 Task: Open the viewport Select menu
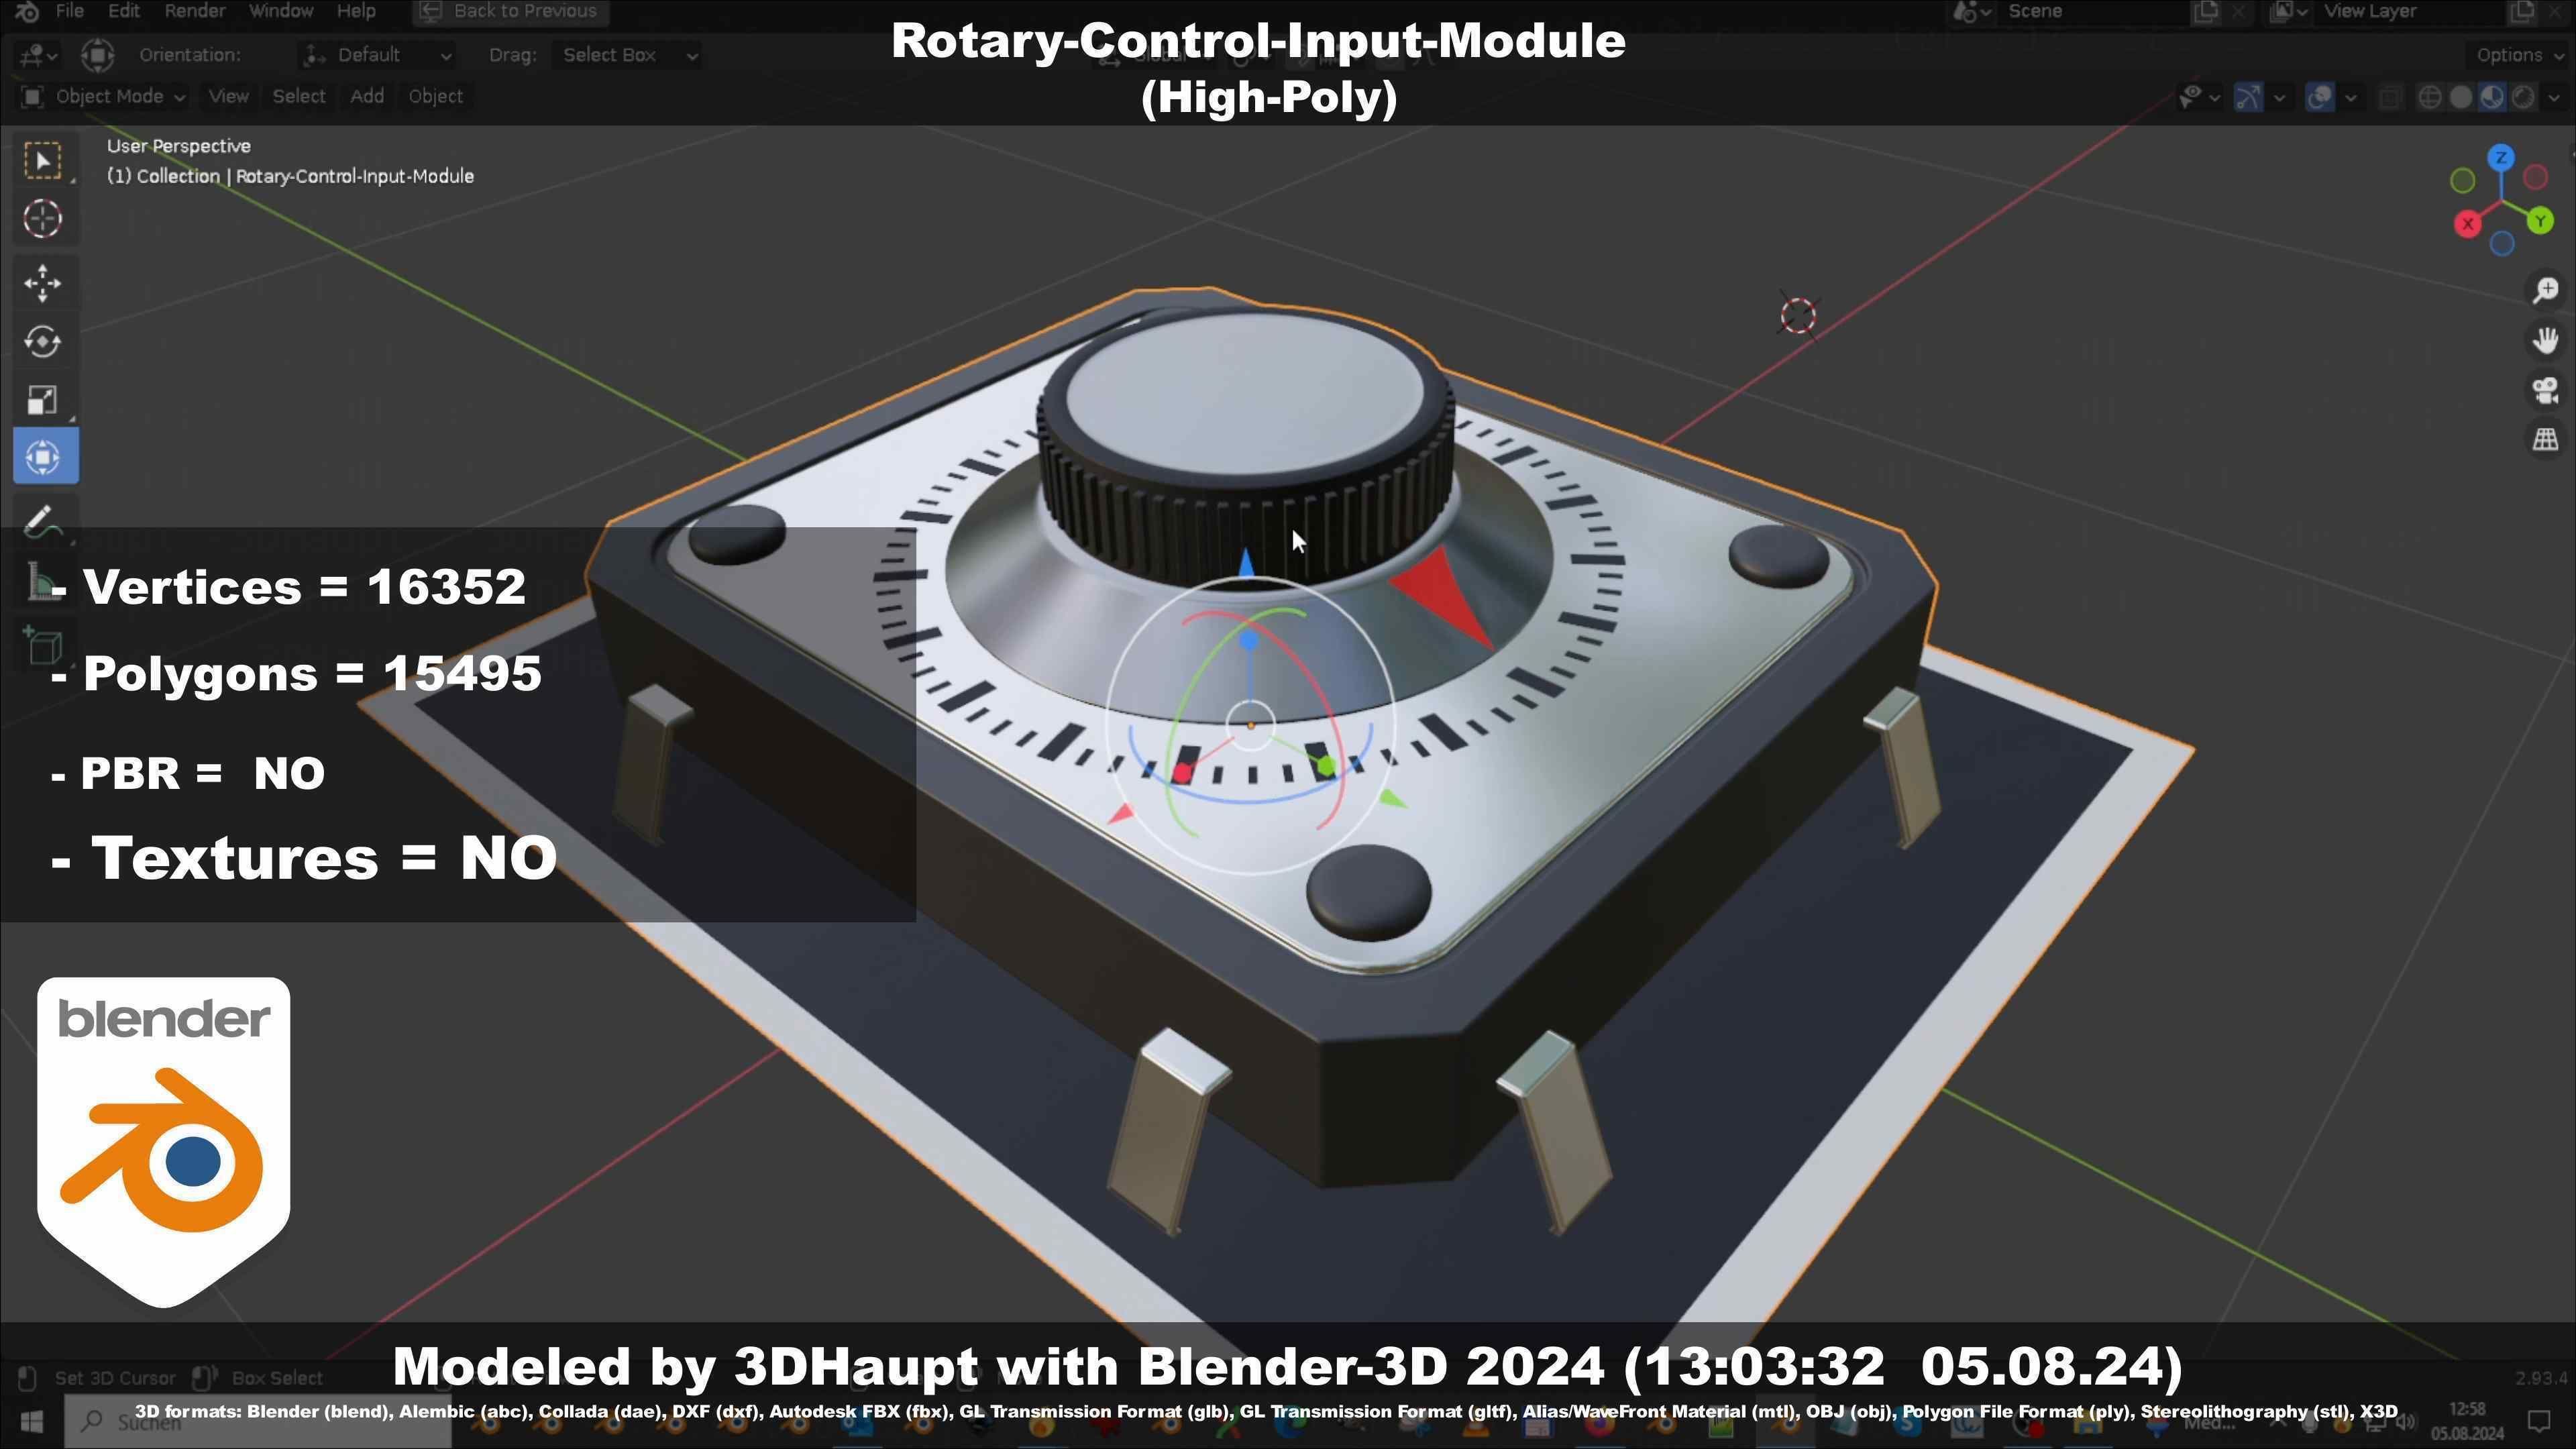(299, 96)
